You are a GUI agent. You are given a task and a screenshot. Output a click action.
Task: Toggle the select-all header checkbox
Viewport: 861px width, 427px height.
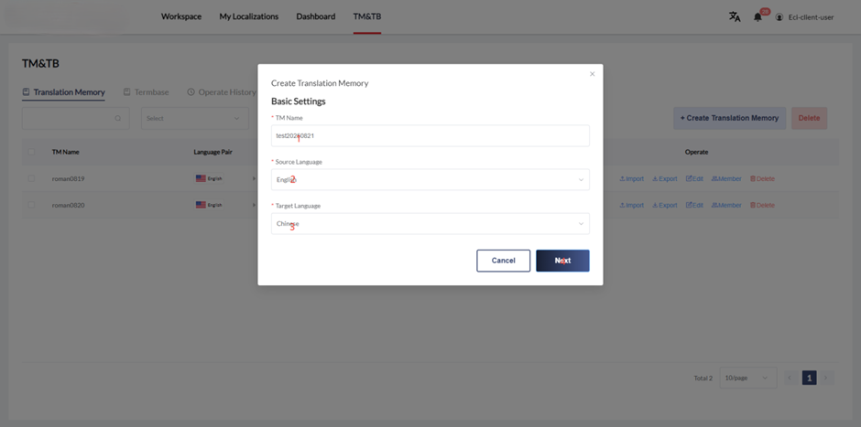31,152
